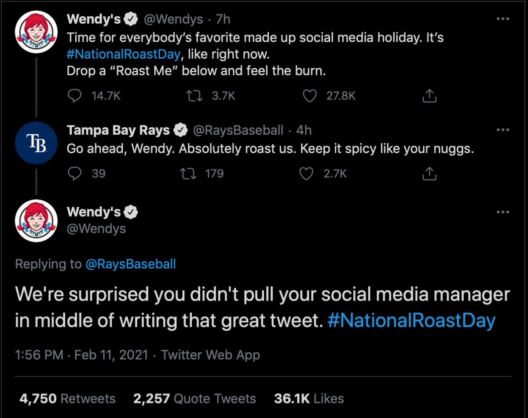This screenshot has height=418, width=528.
Task: Open more options on Wendy's first tweet
Action: [502, 19]
